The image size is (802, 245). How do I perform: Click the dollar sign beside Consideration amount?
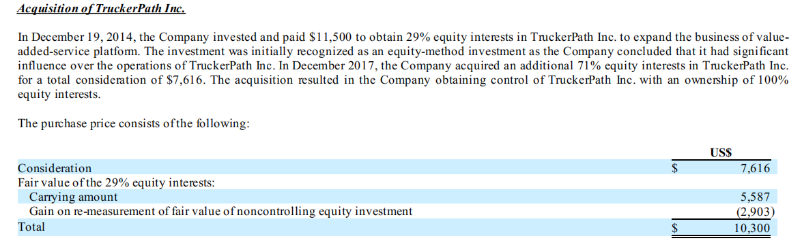(674, 169)
